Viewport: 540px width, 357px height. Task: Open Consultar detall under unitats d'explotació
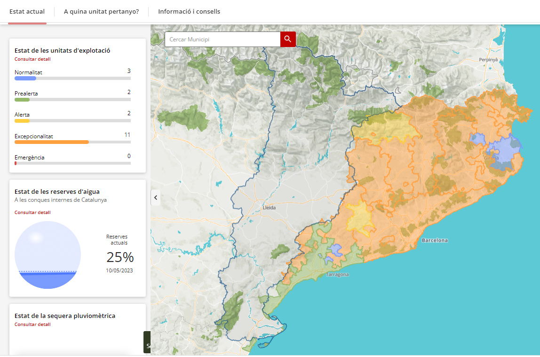coord(32,59)
